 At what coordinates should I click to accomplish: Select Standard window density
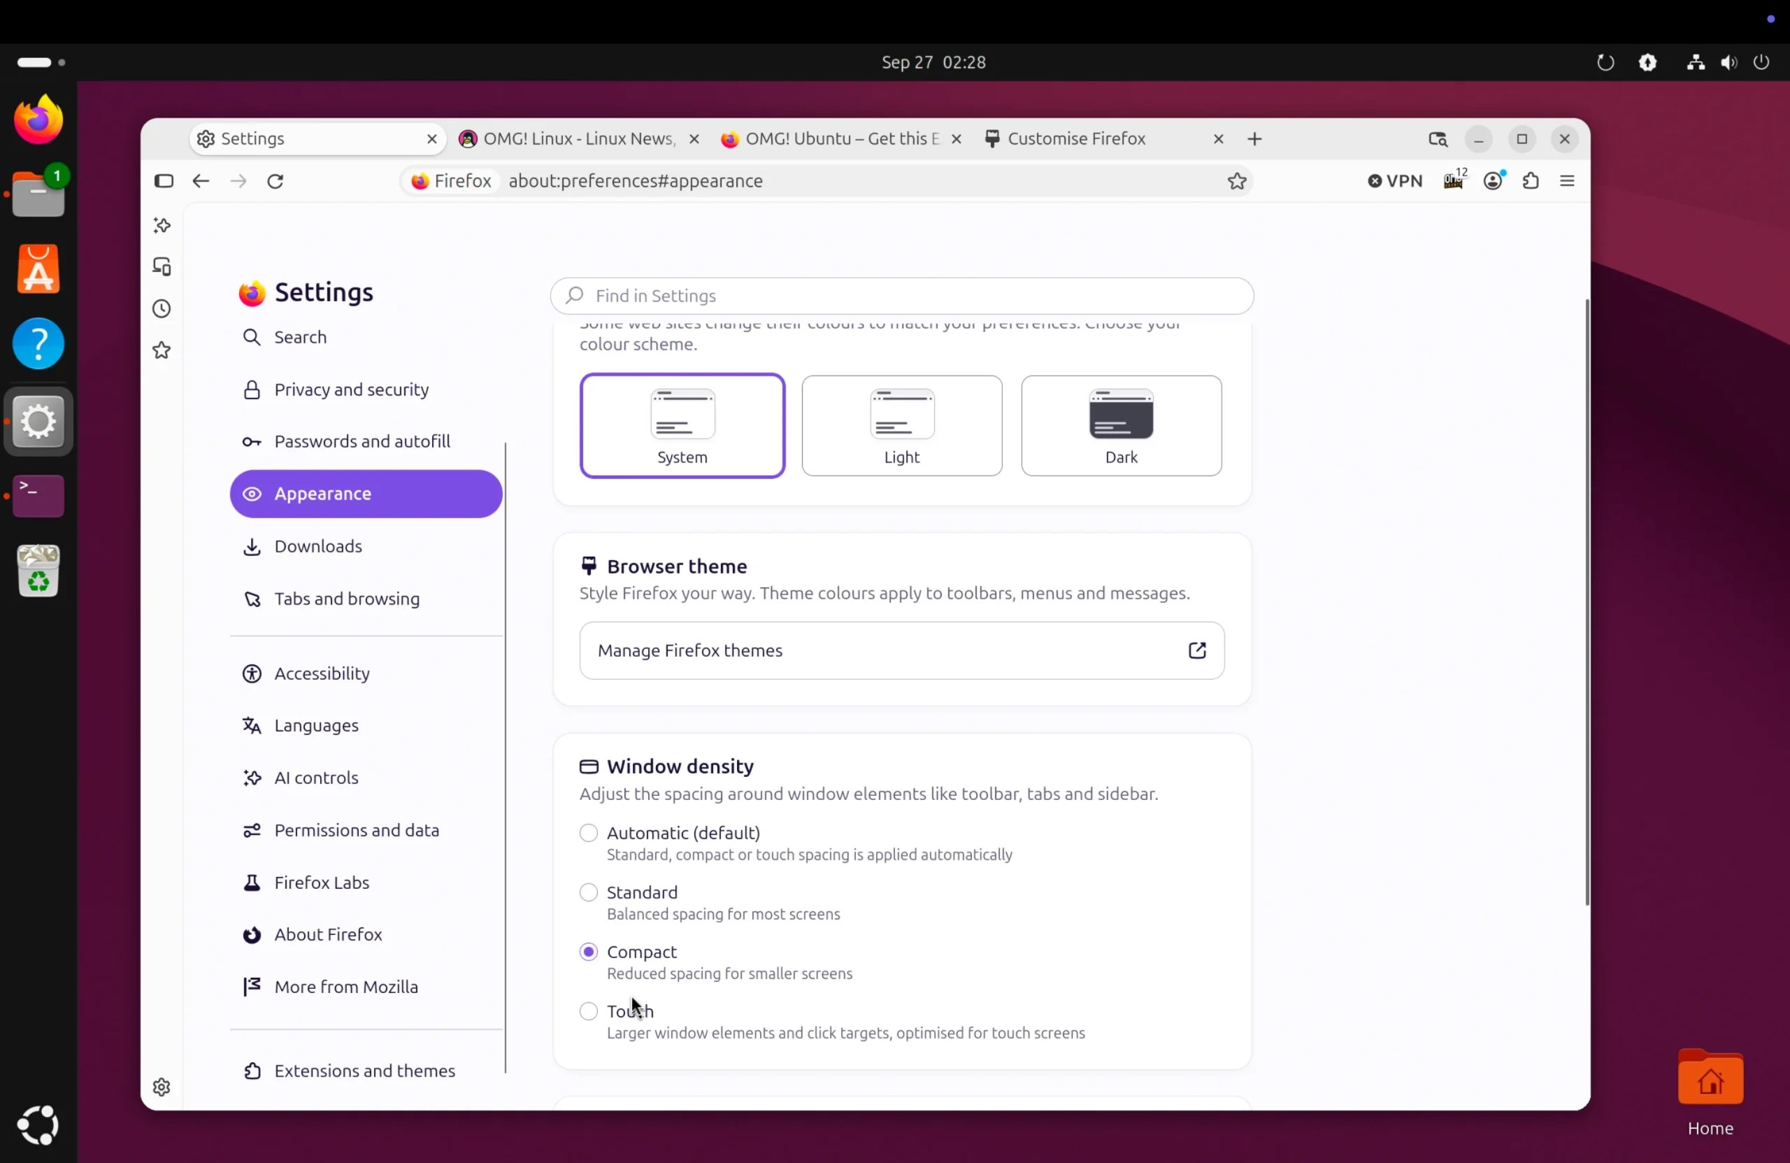pos(589,892)
